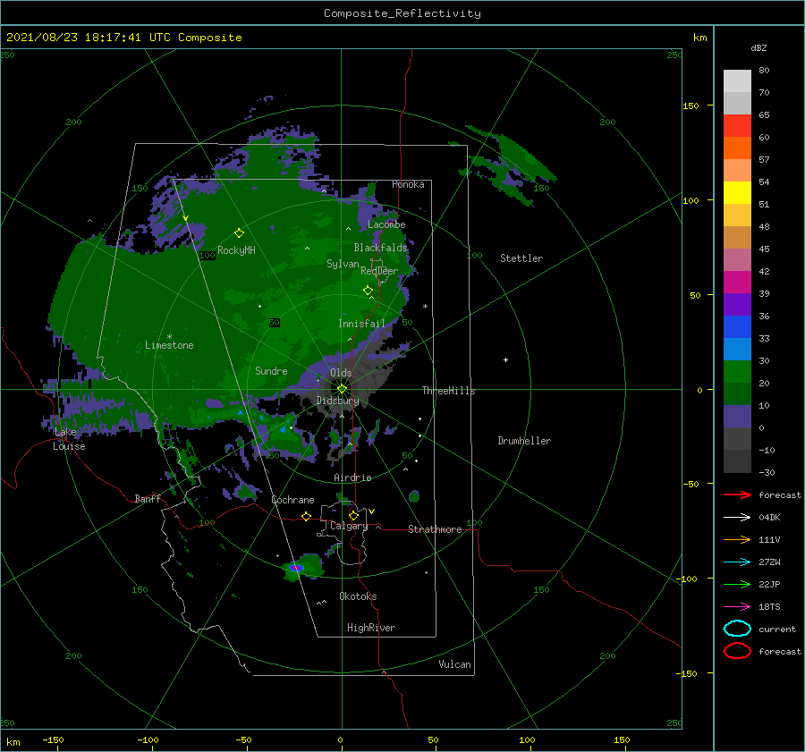Click the RedDeer label
805x752 pixels.
pyautogui.click(x=379, y=271)
